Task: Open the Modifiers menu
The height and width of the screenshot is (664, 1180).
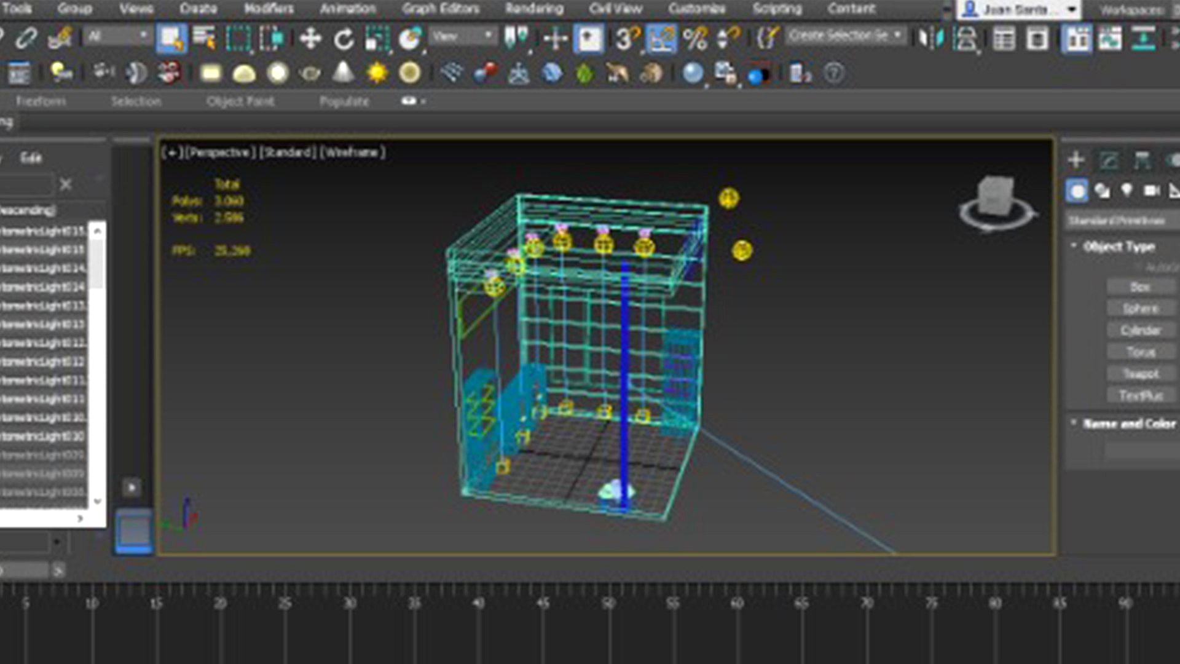Action: point(269,9)
